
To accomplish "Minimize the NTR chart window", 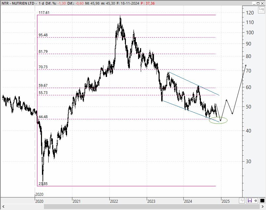I will coord(254,3).
